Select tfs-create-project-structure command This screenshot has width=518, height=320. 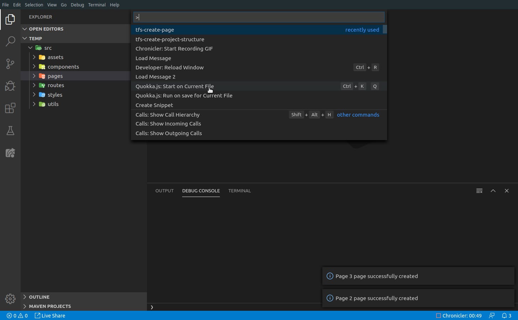[259, 39]
